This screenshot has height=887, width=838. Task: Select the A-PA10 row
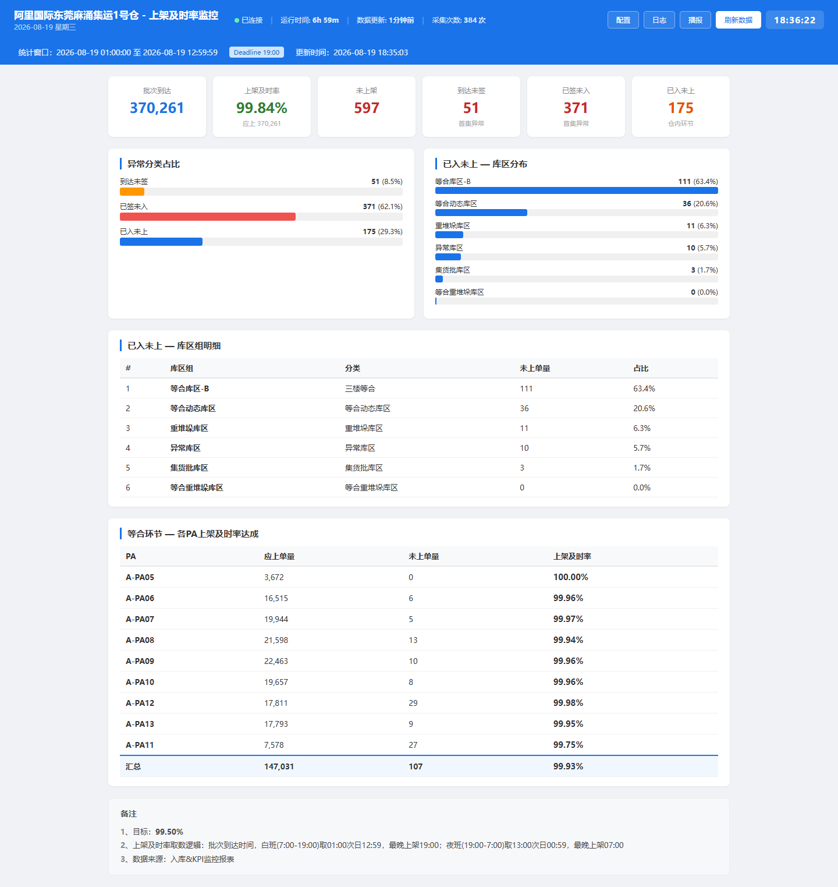click(x=419, y=682)
